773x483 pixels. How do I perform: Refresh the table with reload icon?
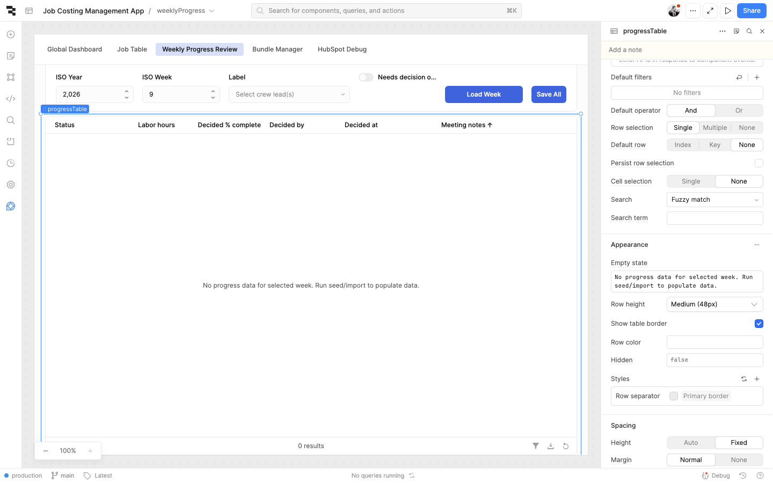tap(566, 446)
